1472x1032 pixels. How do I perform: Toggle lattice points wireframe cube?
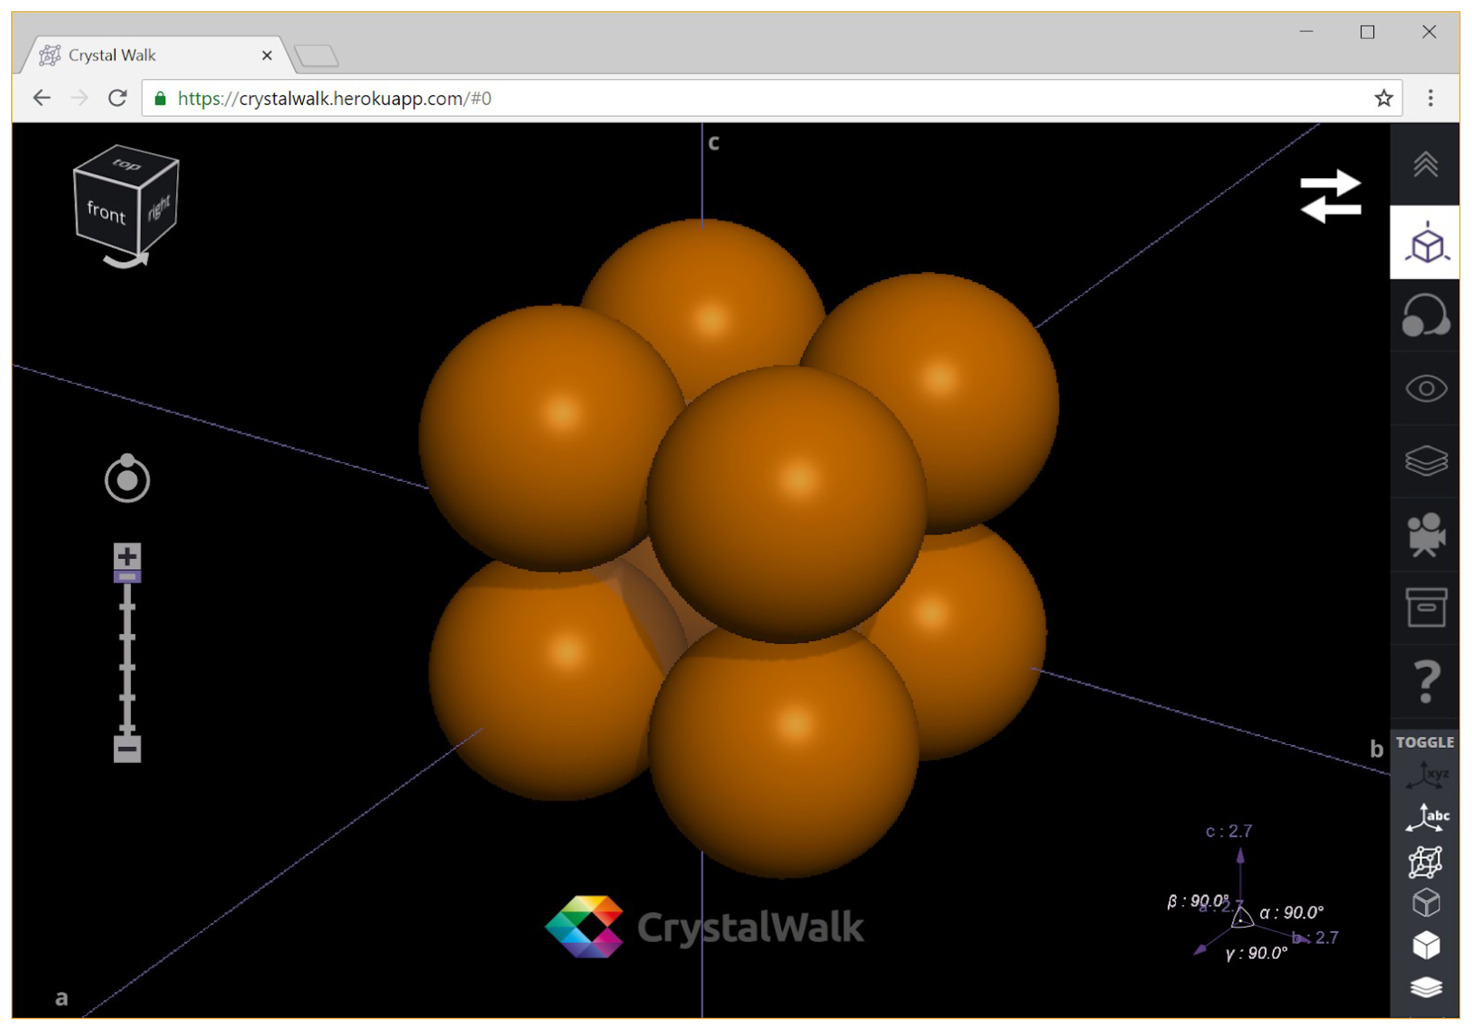pos(1426,862)
